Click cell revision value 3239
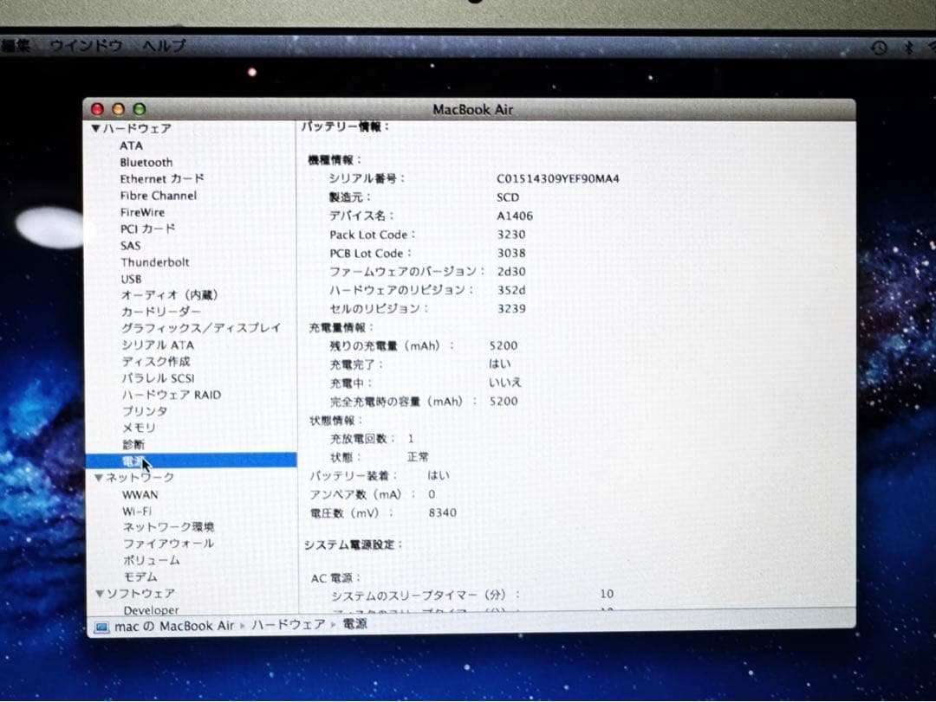Viewport: 936px width, 702px height. click(x=511, y=308)
